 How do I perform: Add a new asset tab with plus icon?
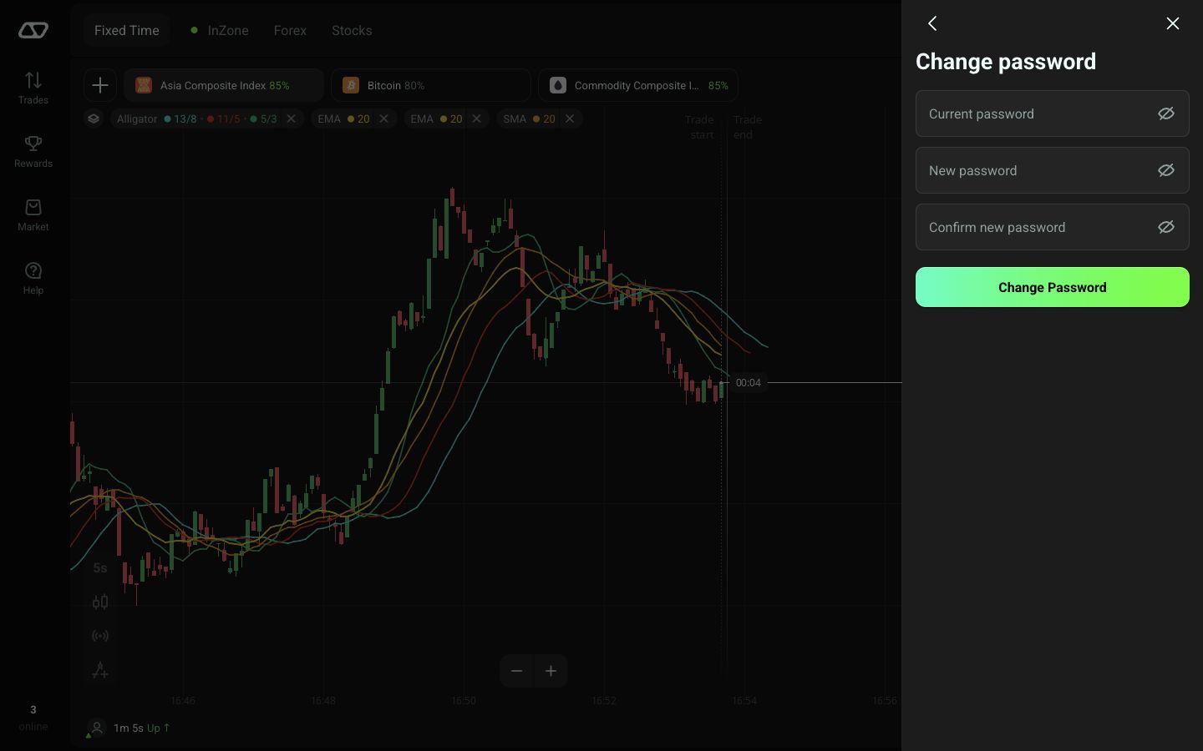[100, 85]
